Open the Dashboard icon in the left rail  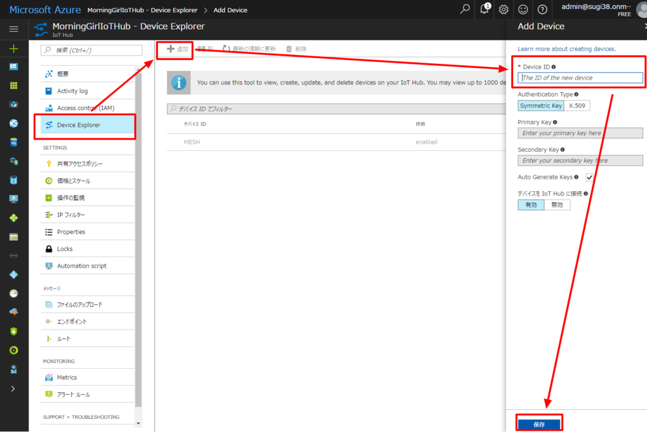pos(14,67)
